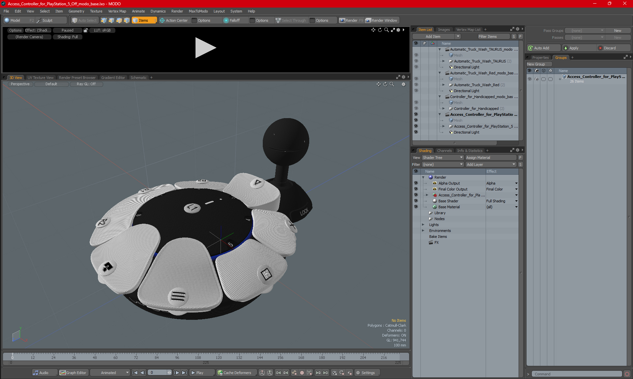633x379 pixels.
Task: Switch to Channels tab
Action: [444, 151]
